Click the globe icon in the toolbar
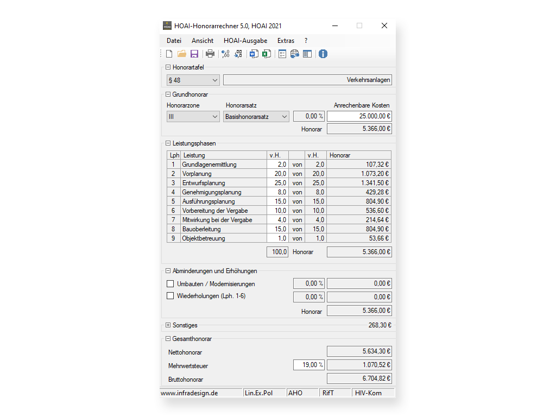 (x=295, y=54)
